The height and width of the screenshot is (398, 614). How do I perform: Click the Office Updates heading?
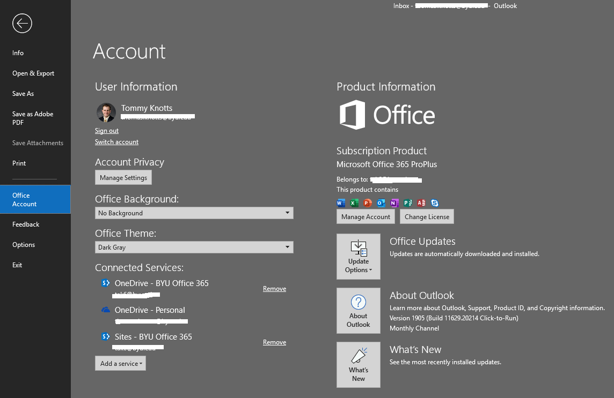click(422, 241)
